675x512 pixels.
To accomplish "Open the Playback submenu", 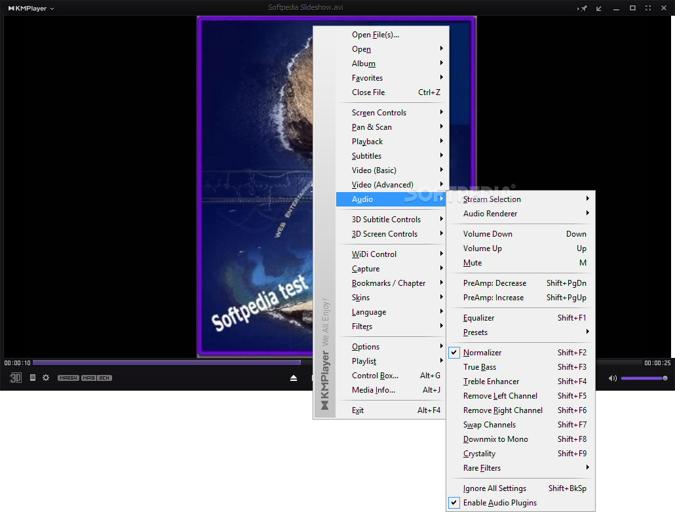I will (391, 141).
